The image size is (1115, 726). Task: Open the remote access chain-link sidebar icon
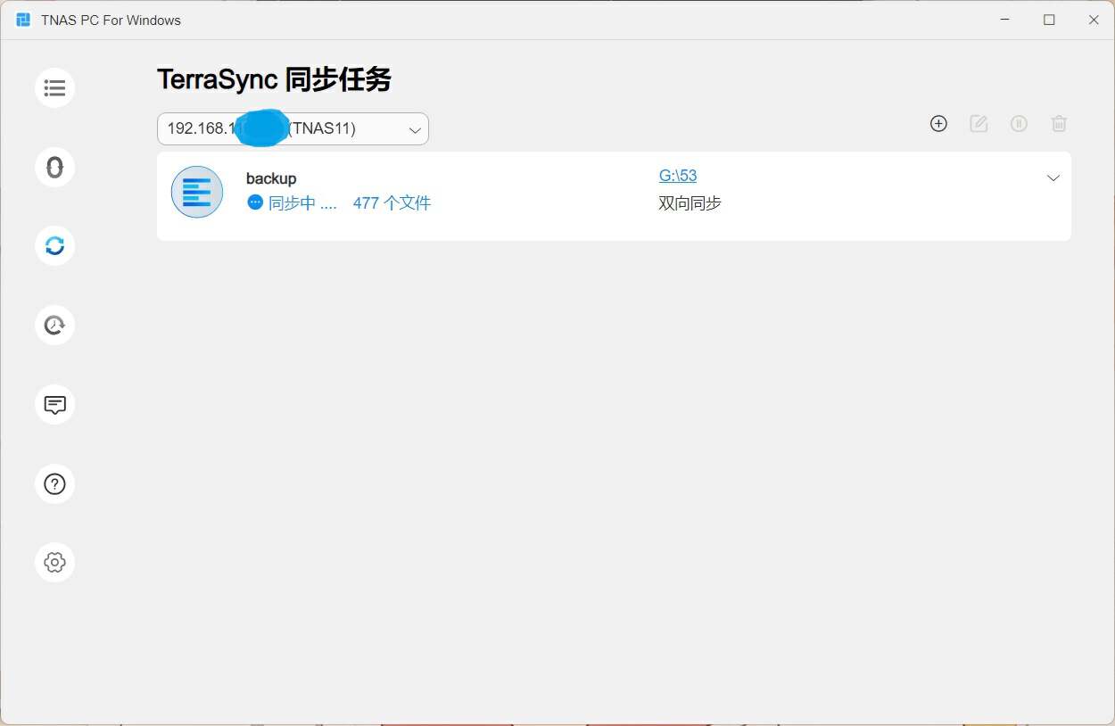click(x=54, y=167)
